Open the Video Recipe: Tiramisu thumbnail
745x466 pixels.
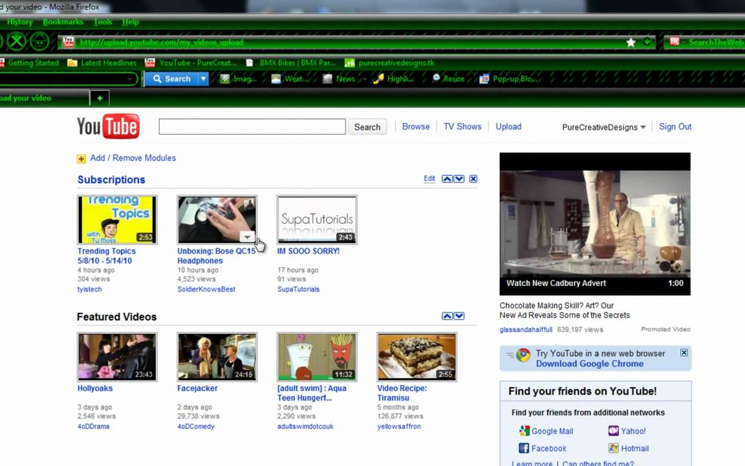tap(416, 357)
